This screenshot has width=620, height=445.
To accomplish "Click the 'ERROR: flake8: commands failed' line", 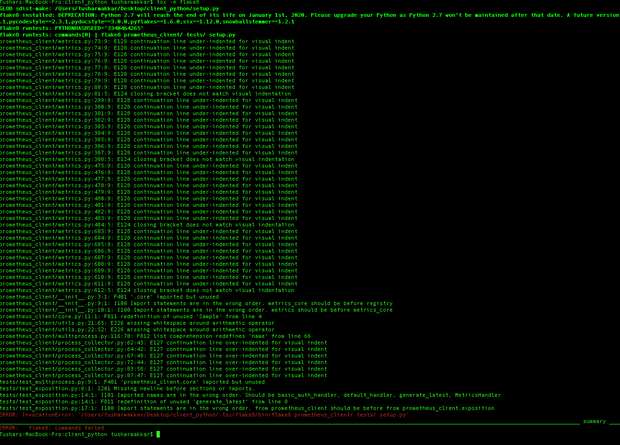I will pyautogui.click(x=52, y=428).
